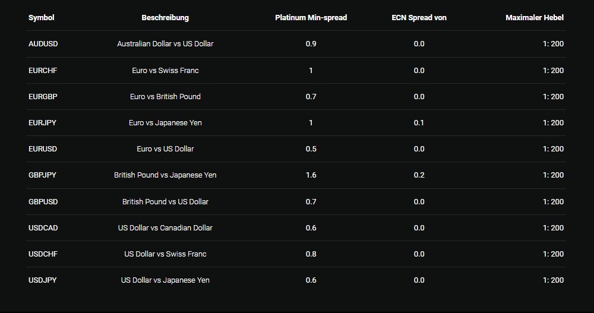This screenshot has height=313, width=594.
Task: Click the Symbol column header
Action: coord(41,18)
